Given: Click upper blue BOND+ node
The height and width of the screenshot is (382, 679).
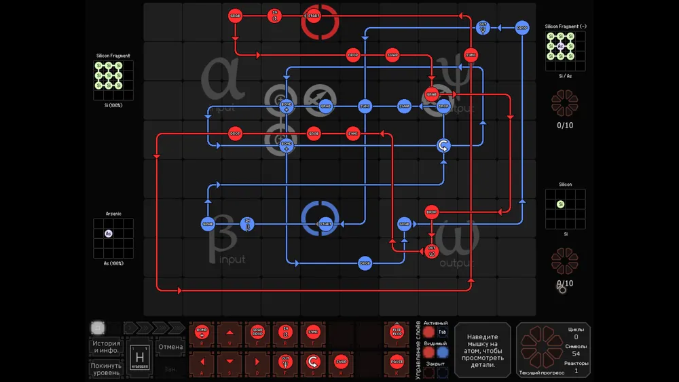Looking at the screenshot, I should [x=287, y=107].
